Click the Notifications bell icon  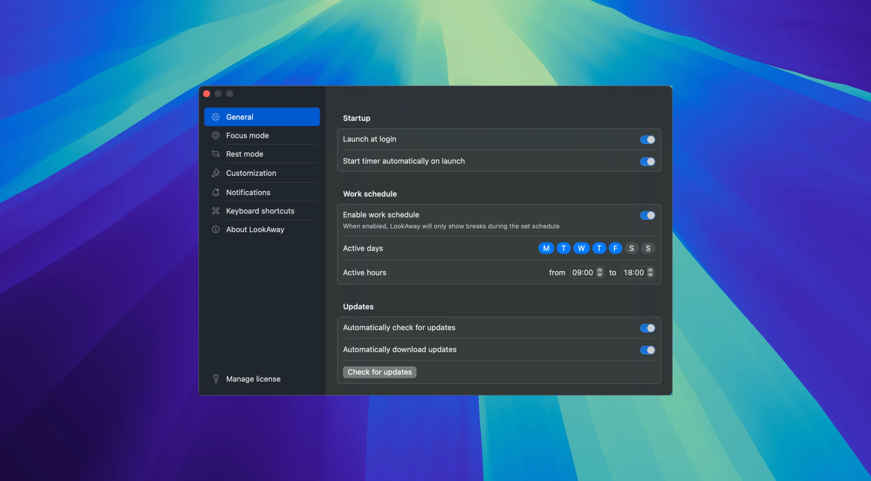216,192
